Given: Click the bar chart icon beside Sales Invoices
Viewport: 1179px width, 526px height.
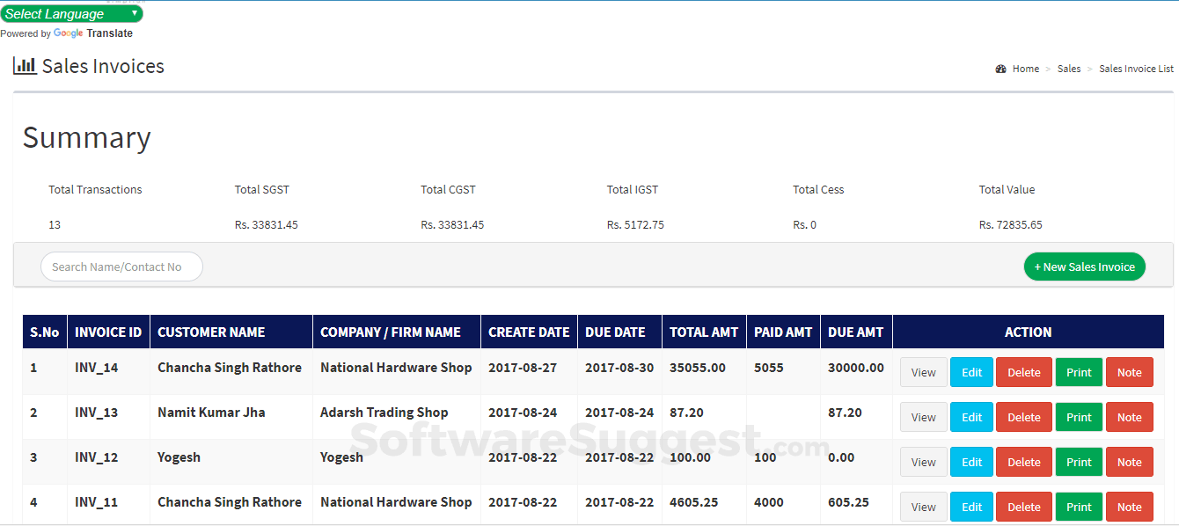Looking at the screenshot, I should pos(25,65).
